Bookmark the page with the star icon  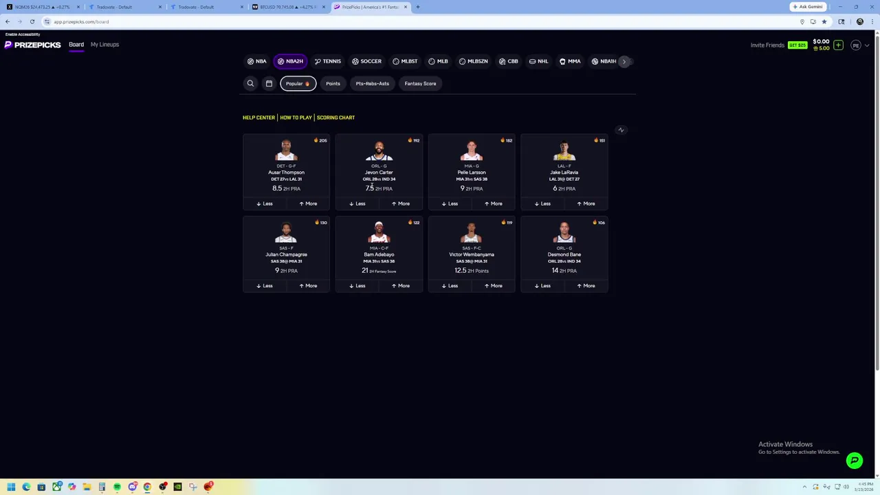pyautogui.click(x=824, y=21)
